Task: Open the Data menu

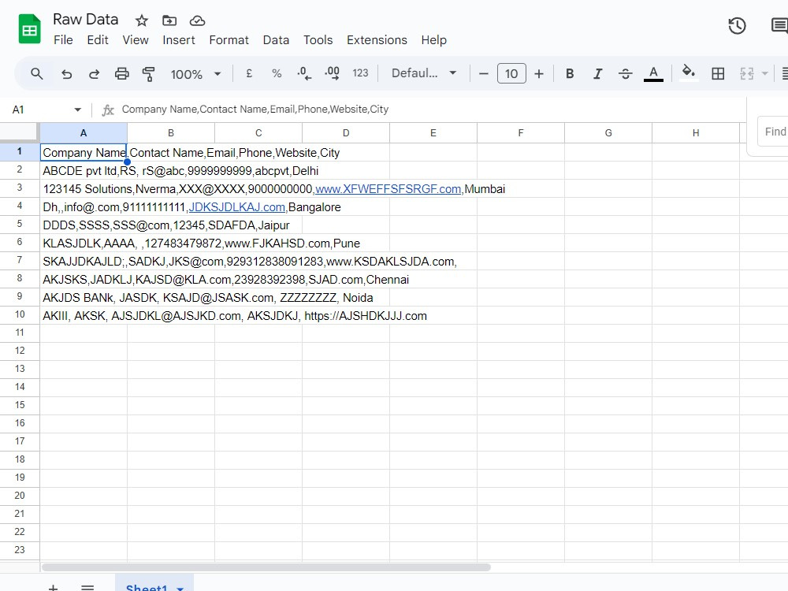Action: point(276,40)
